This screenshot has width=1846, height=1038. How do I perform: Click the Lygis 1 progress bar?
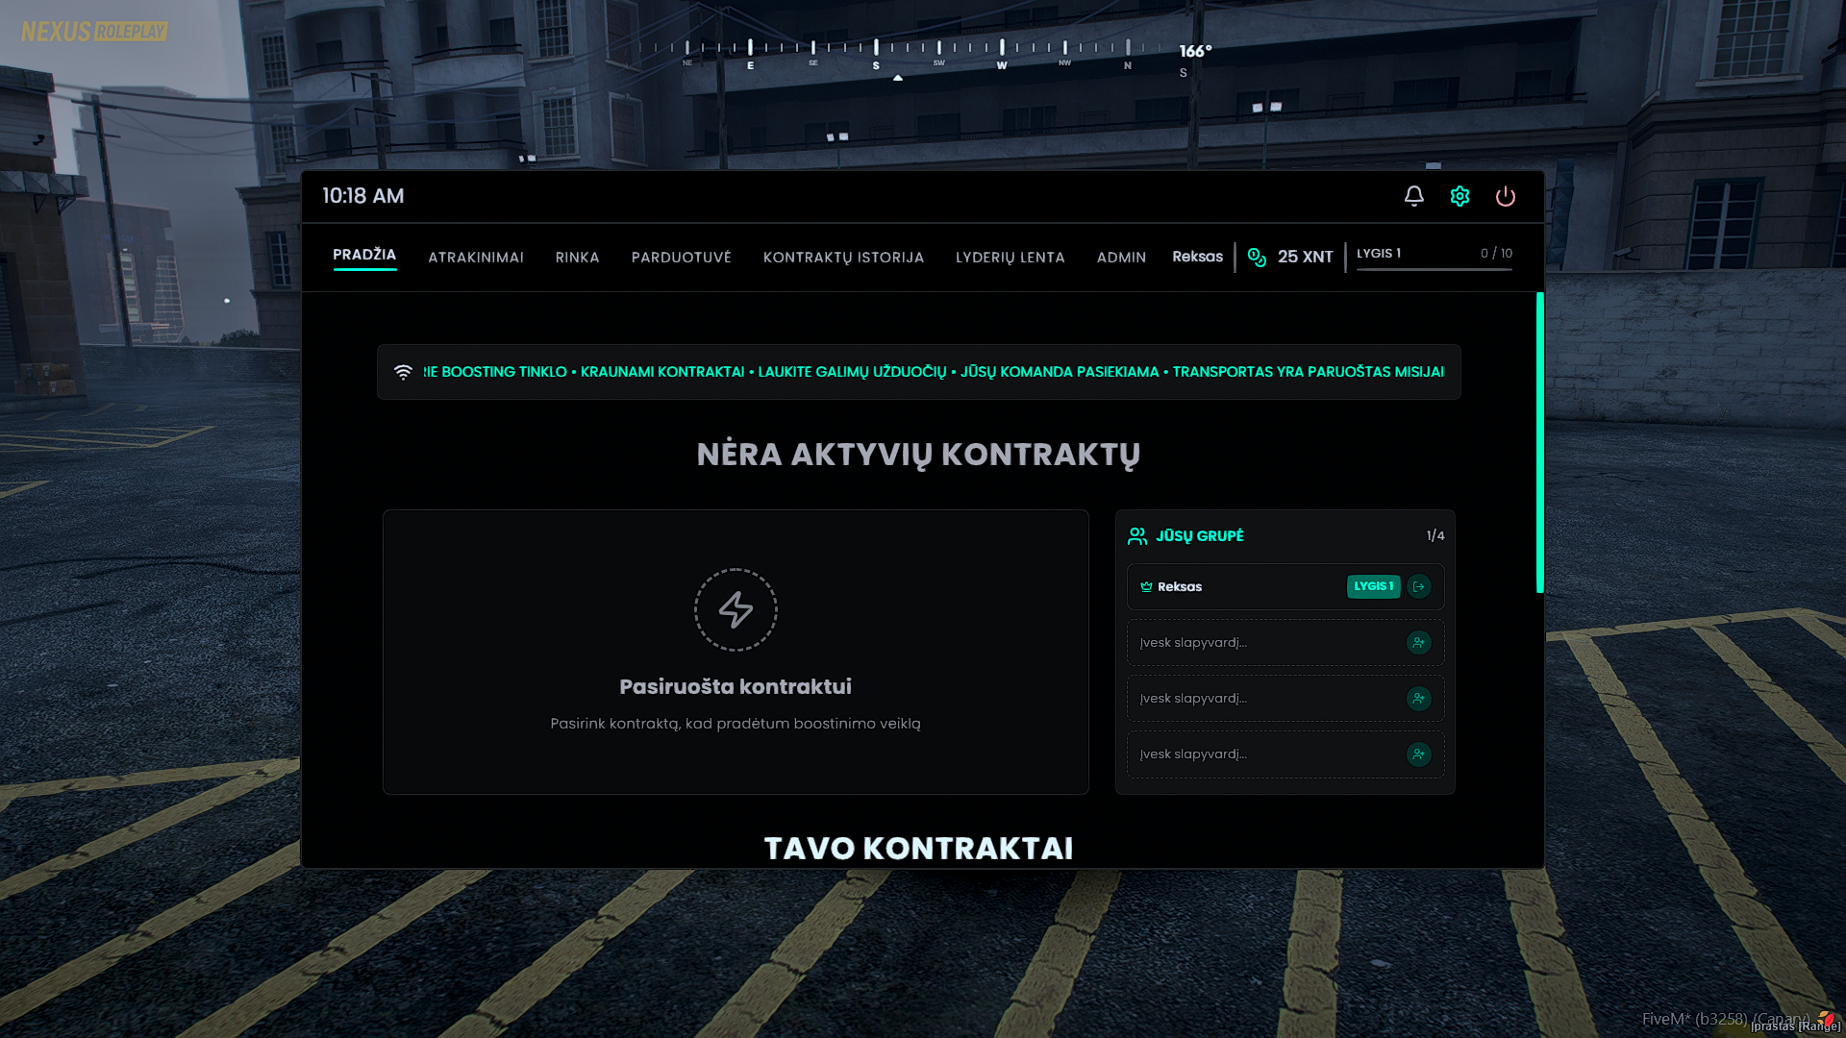click(1434, 269)
